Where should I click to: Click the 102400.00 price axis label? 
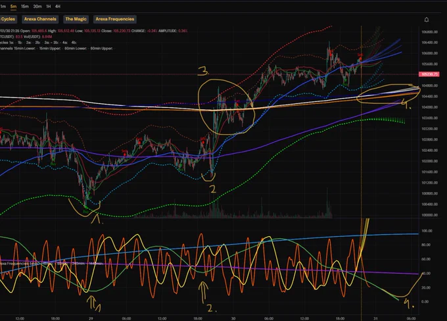point(430,150)
